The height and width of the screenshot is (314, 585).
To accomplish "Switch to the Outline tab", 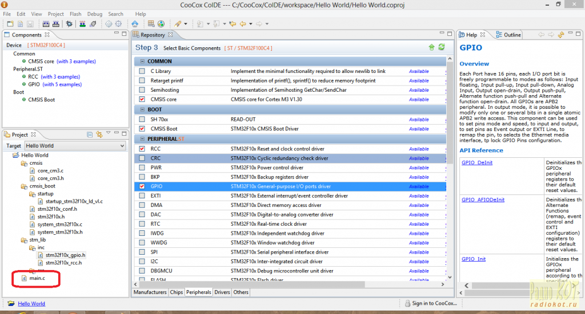I will 512,35.
